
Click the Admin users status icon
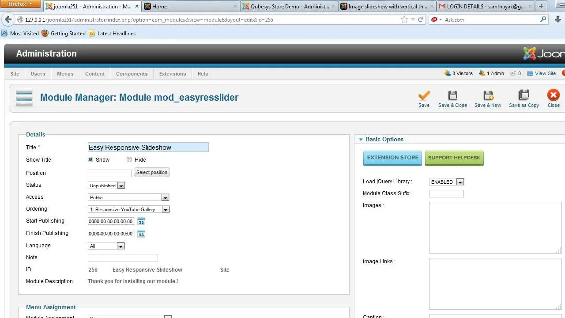click(x=482, y=73)
